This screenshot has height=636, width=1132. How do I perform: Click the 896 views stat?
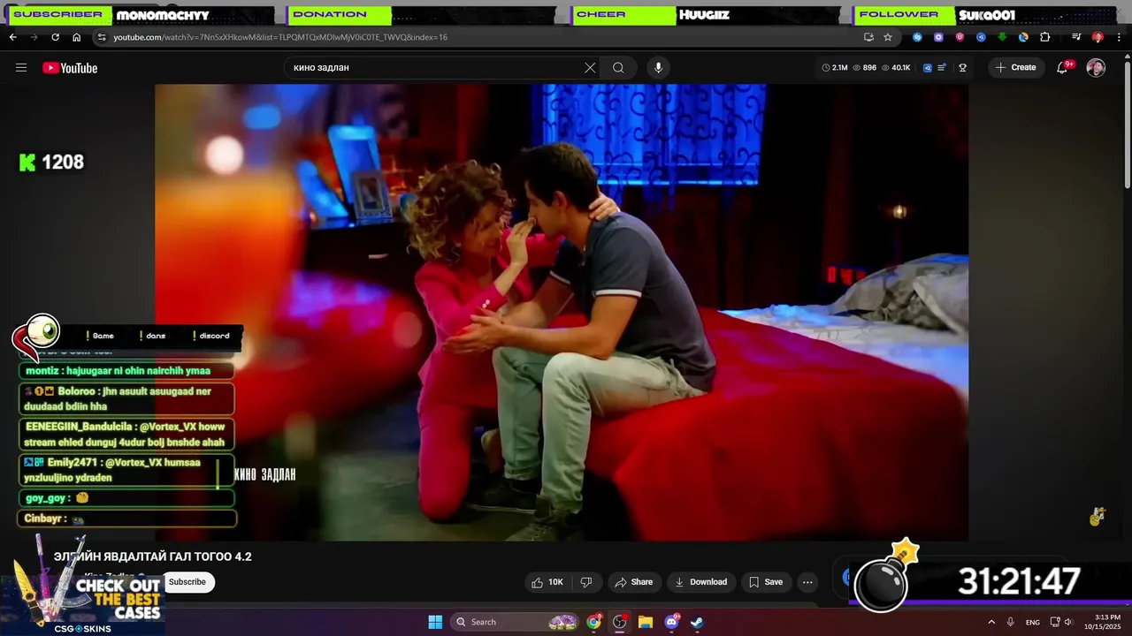(865, 68)
